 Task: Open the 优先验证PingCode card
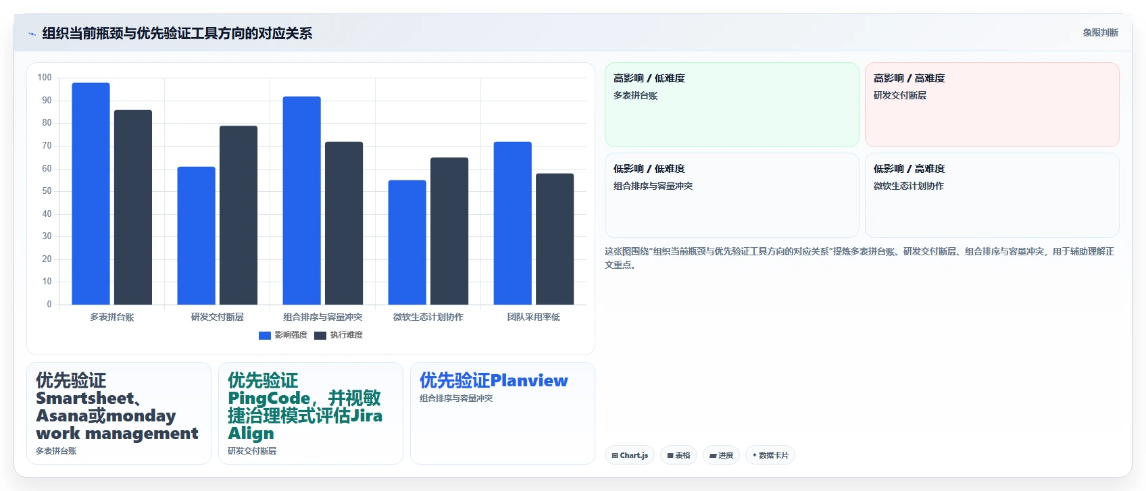click(311, 413)
